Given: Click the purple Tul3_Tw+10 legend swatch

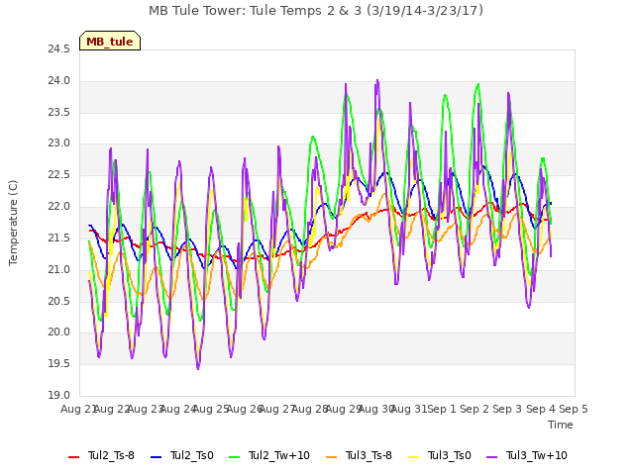Looking at the screenshot, I should click(x=492, y=457).
